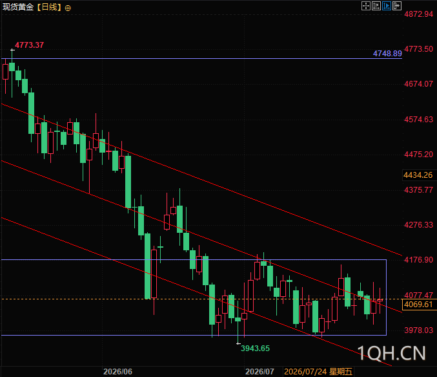Select the orange dashed current-price line

click(201, 299)
